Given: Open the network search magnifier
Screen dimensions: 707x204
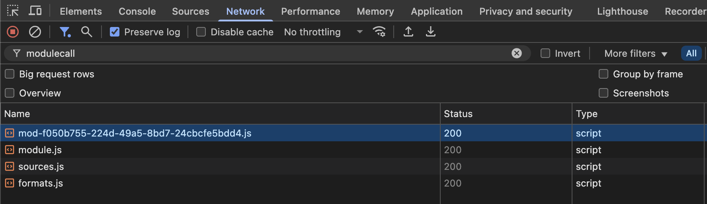Looking at the screenshot, I should click(86, 32).
